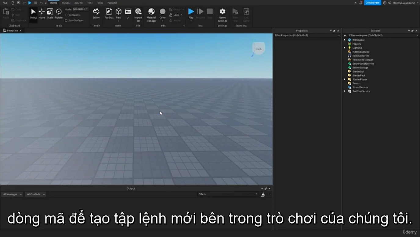This screenshot has height=237, width=420.
Task: Open the Toolbox
Action: coord(109,13)
